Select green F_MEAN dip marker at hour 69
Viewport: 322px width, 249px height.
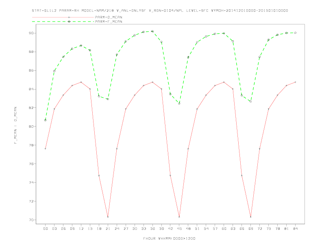pyautogui.click(x=251, y=101)
